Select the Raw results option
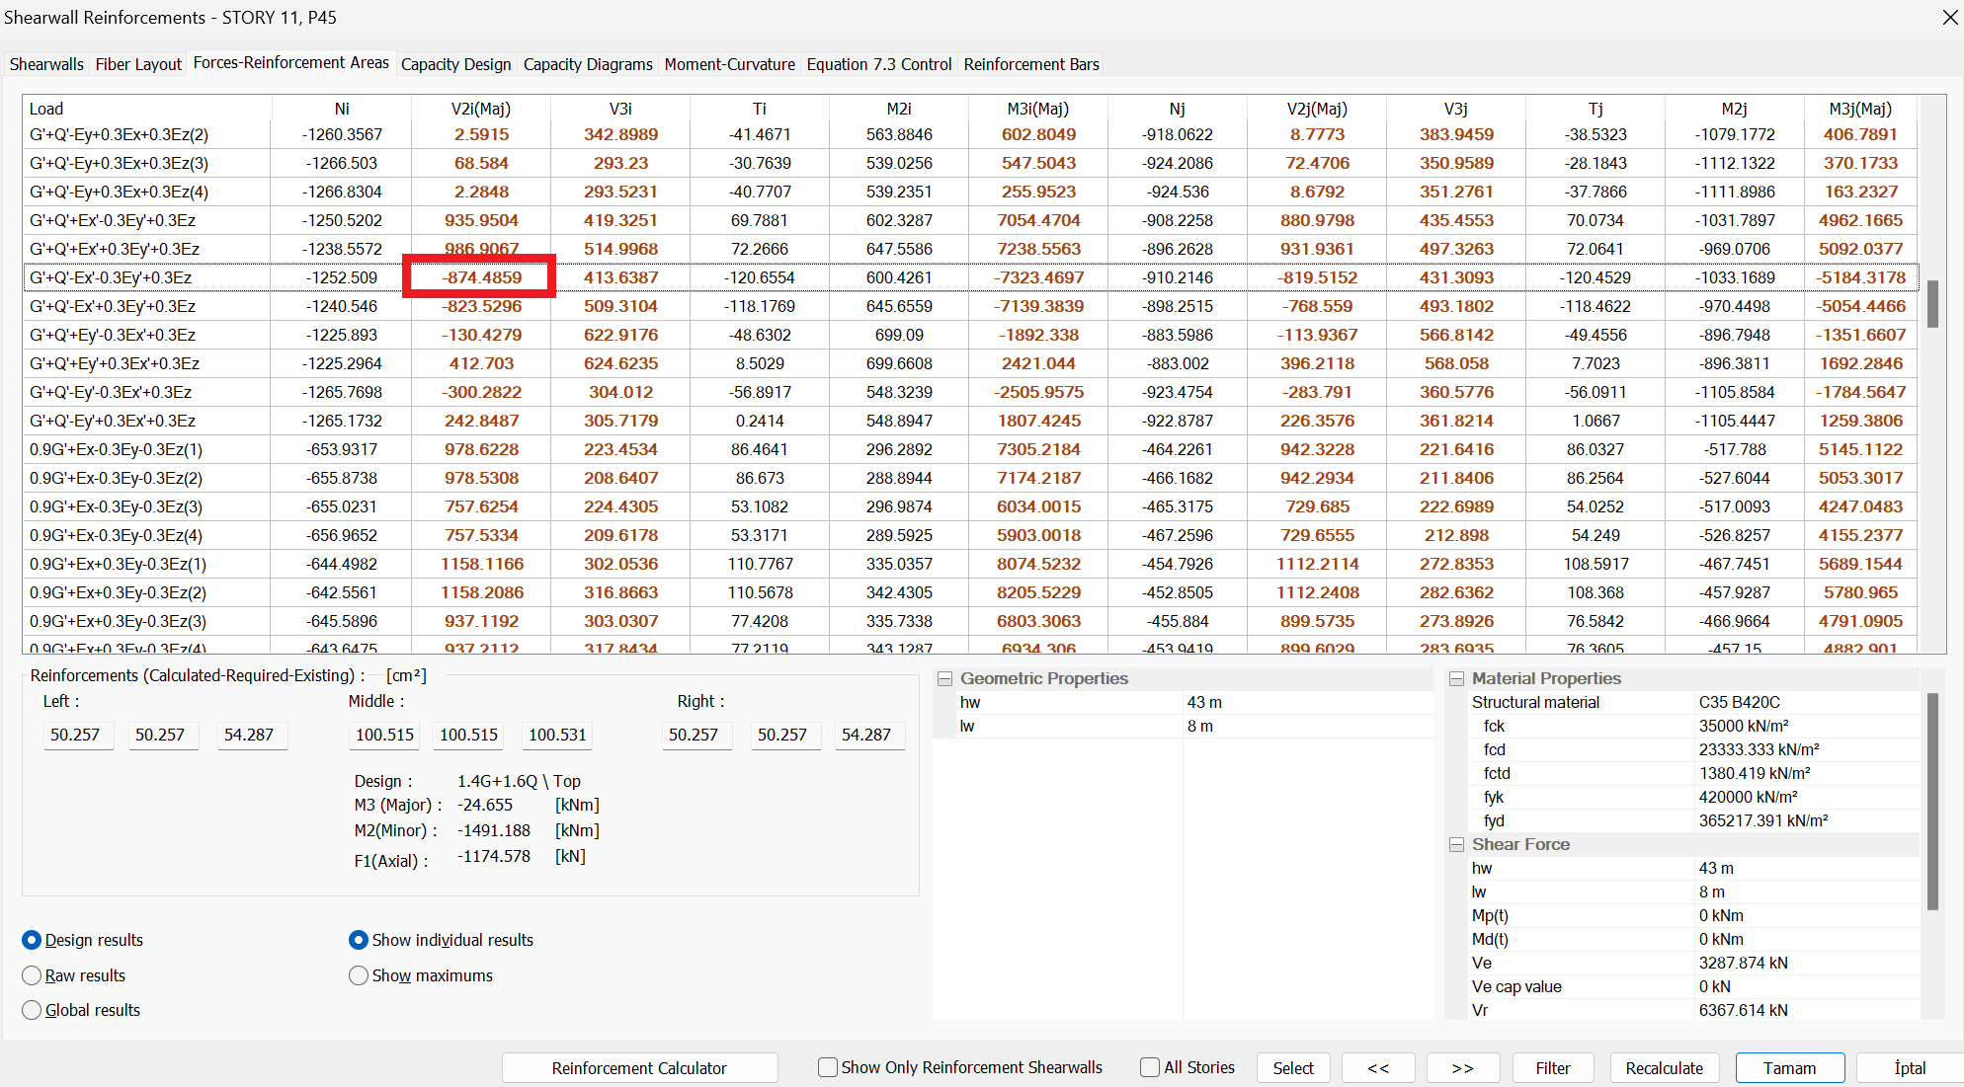This screenshot has height=1087, width=1964. (x=33, y=975)
